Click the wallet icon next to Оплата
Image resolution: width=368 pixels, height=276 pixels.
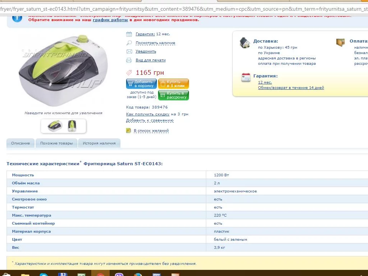point(340,43)
